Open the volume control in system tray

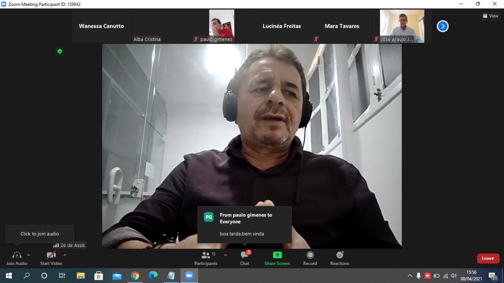pos(454,276)
